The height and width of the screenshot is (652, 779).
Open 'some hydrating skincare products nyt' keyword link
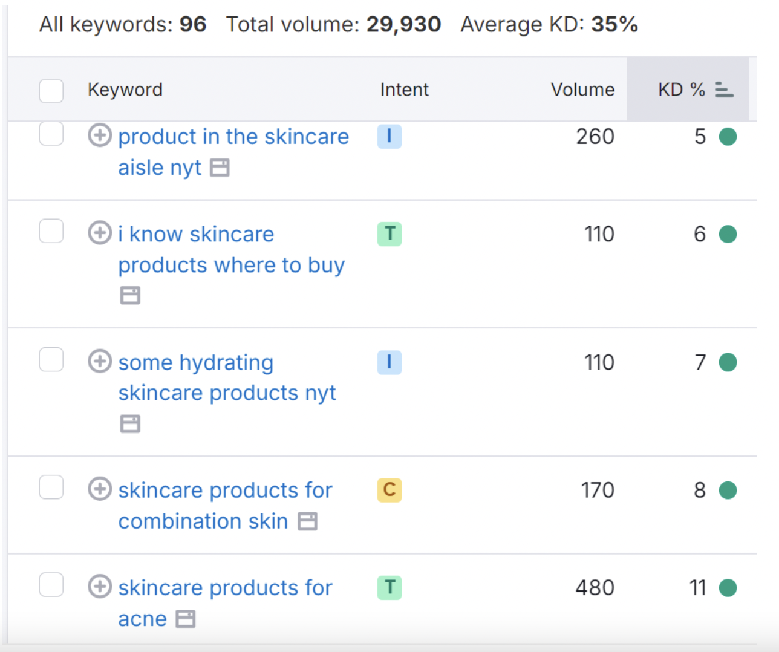pos(227,377)
